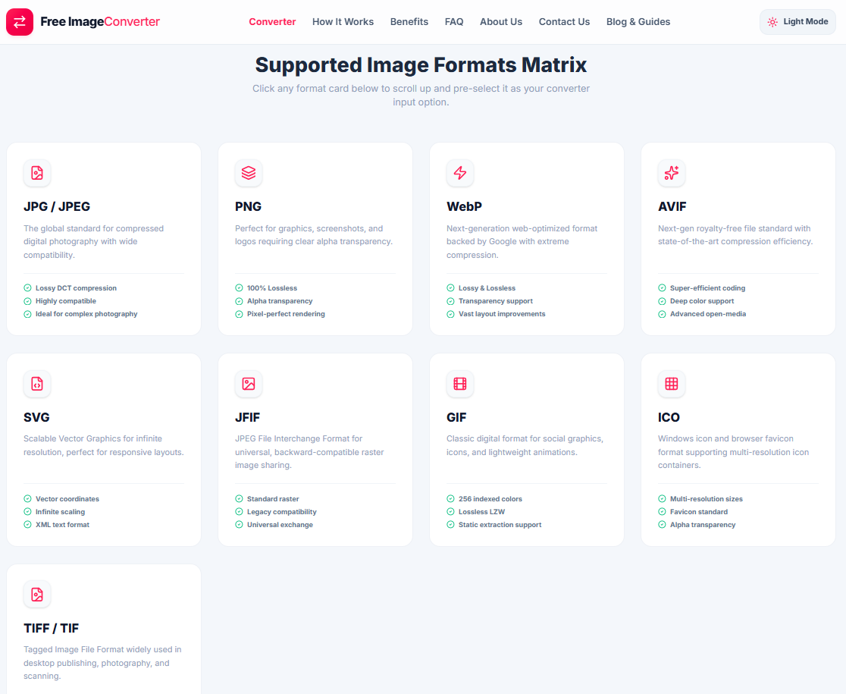Image resolution: width=846 pixels, height=694 pixels.
Task: Choose the ICO format card title
Action: 669,417
